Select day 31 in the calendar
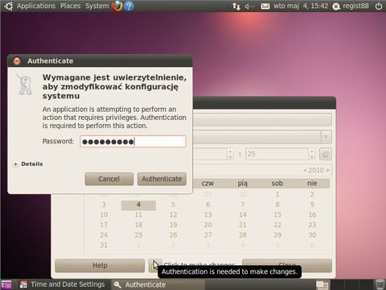The height and width of the screenshot is (290, 386). click(x=104, y=246)
